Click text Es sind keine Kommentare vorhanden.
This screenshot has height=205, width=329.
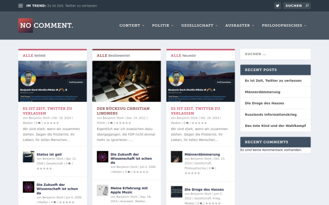tap(271, 150)
